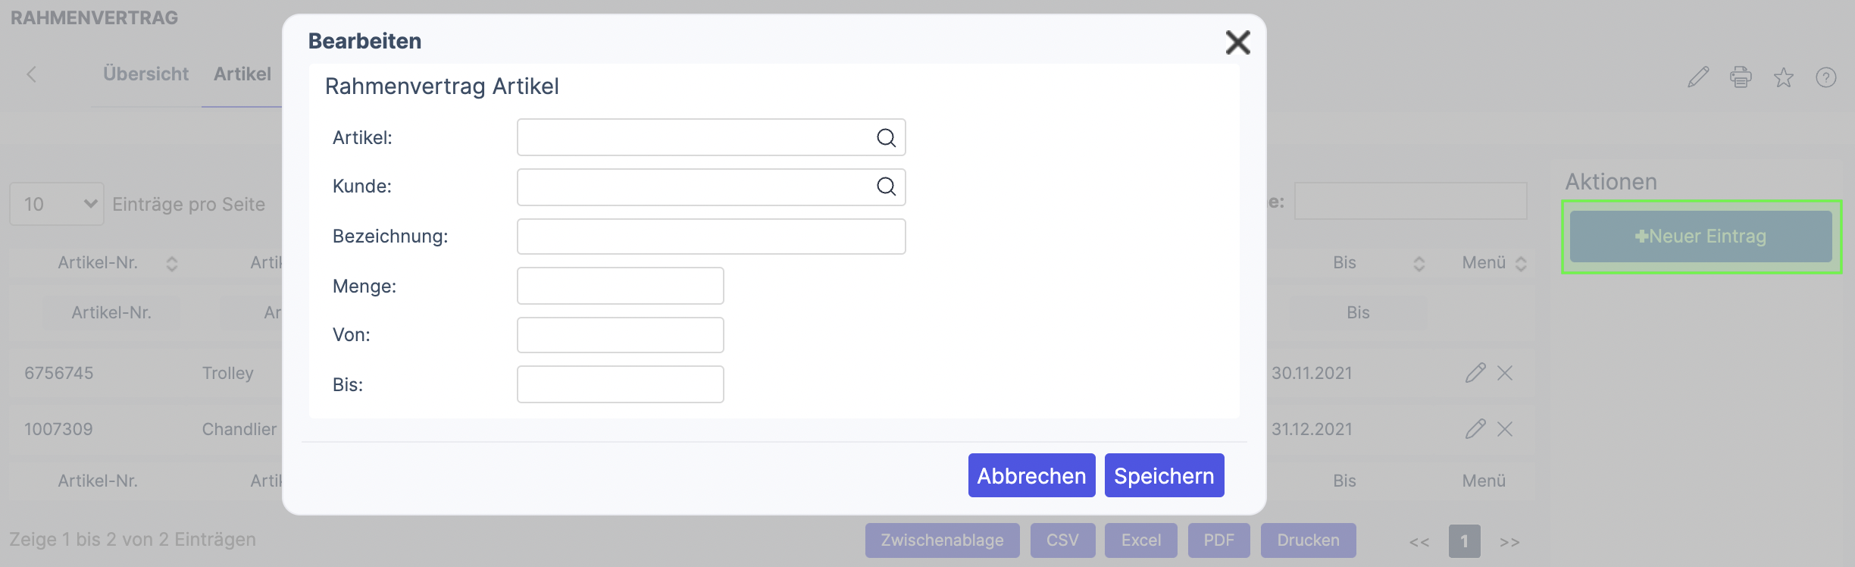Go back with the left chevron arrow
Image resolution: width=1855 pixels, height=567 pixels.
32,74
